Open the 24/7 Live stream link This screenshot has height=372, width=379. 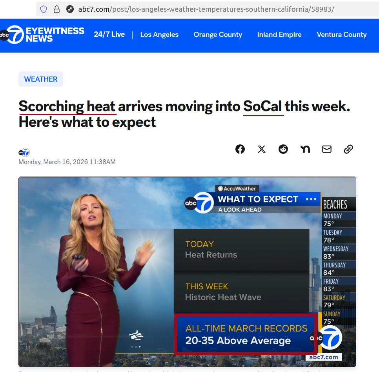(x=109, y=35)
